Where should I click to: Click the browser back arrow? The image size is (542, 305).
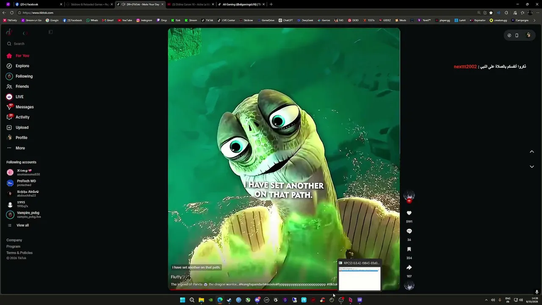tap(5, 13)
